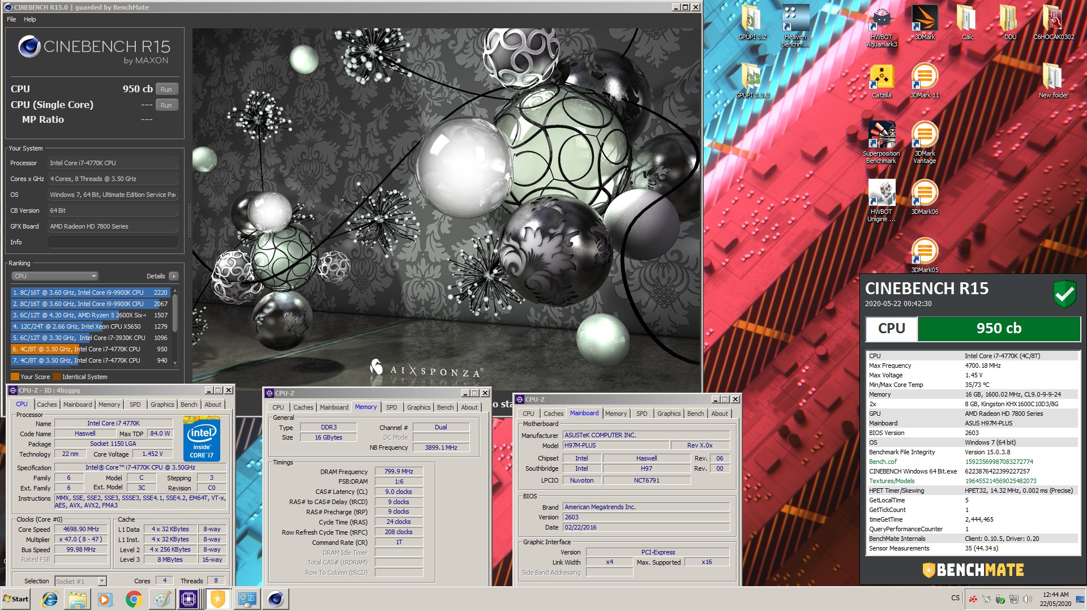Open About tab in right CPU-Z window
The width and height of the screenshot is (1087, 611).
click(x=720, y=414)
